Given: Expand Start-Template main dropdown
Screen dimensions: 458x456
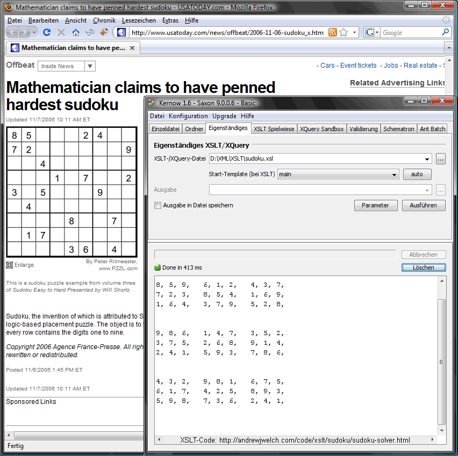Looking at the screenshot, I should (394, 175).
